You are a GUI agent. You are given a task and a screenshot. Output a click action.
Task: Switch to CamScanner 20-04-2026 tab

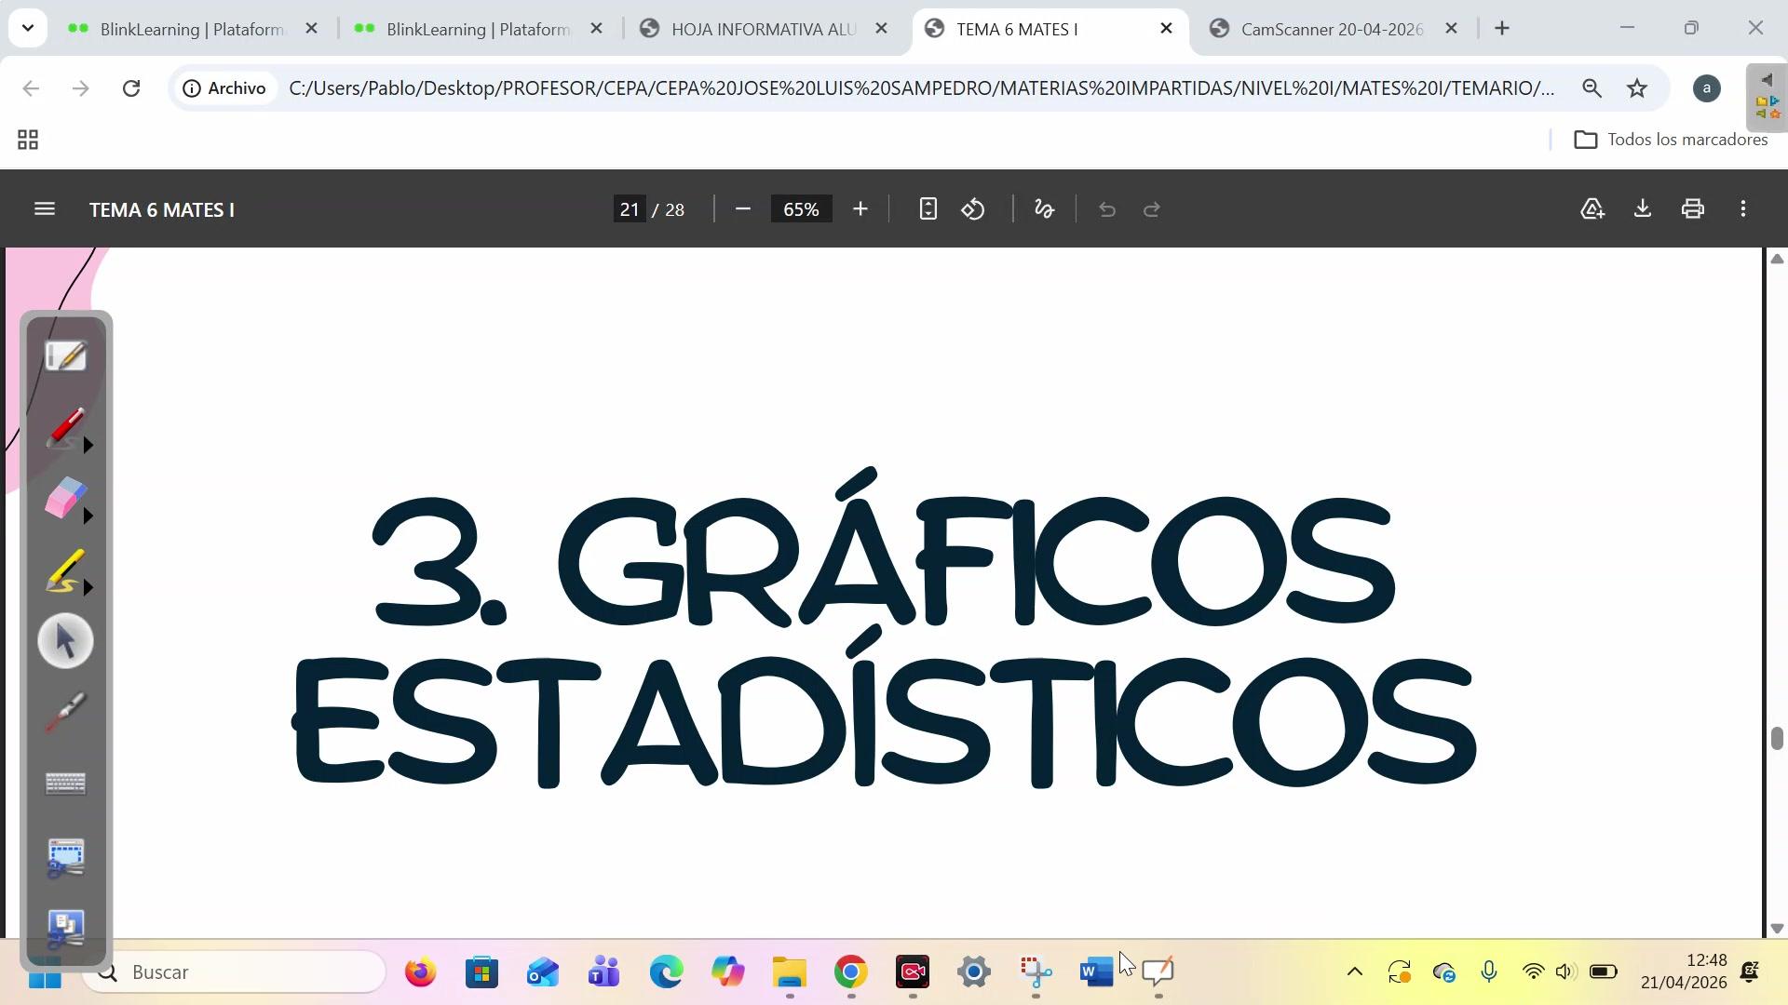pos(1332,29)
